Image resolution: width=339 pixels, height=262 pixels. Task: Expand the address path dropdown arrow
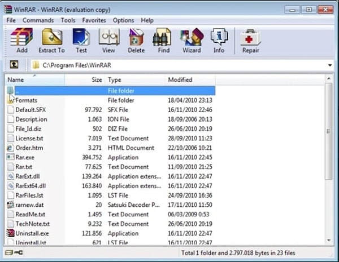coord(330,65)
